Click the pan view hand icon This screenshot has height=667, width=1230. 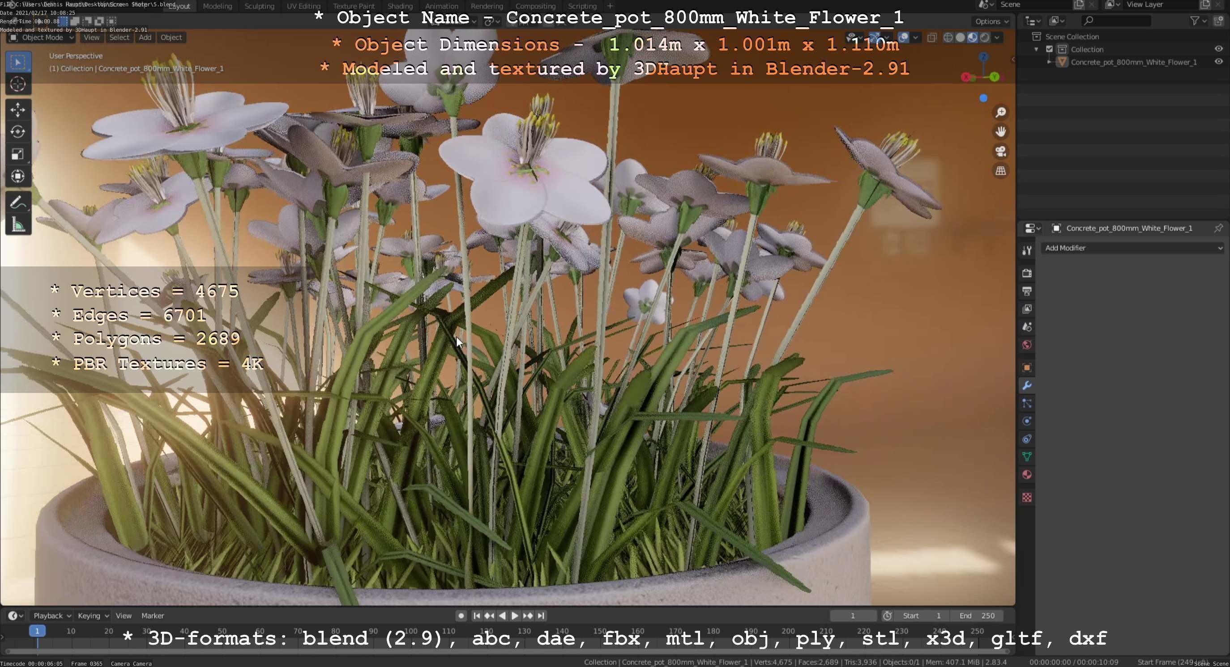point(1000,131)
